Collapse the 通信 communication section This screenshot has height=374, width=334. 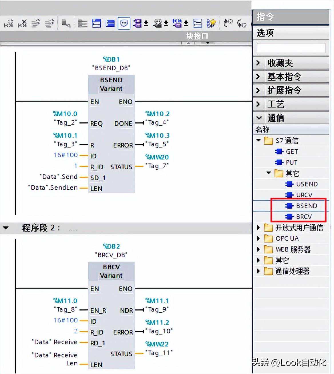(x=259, y=118)
